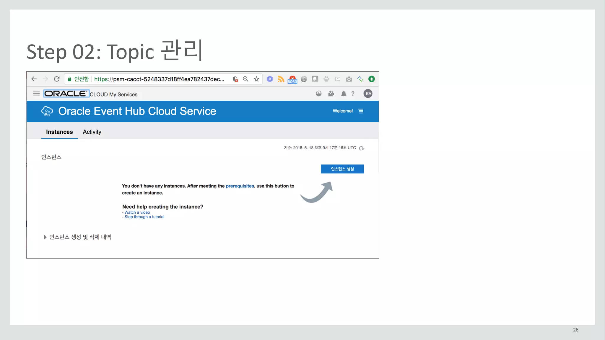Open the Watch a video link
Screen dimensions: 605x340
[x=137, y=212]
